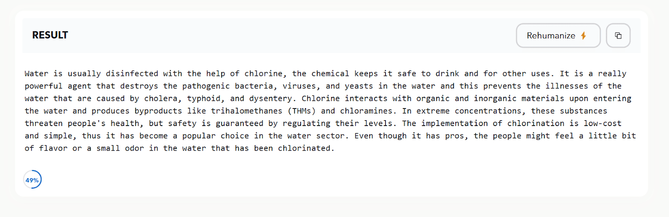Click the word "guaranteed" in the paragraph
This screenshot has height=217, width=669.
(240, 124)
